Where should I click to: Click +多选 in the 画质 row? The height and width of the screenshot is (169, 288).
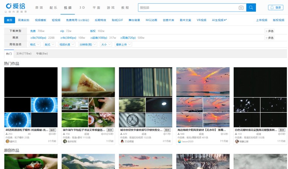point(269,38)
